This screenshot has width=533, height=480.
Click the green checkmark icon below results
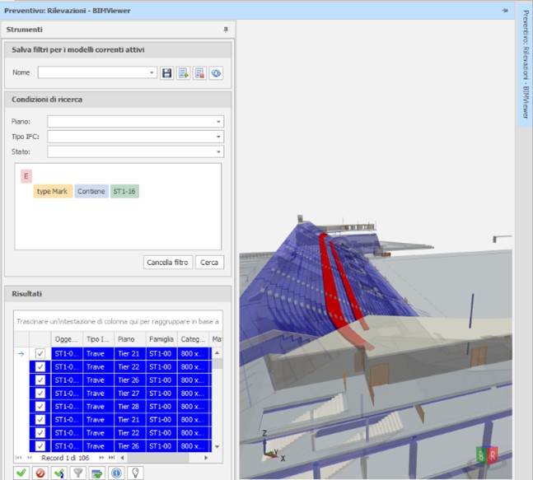click(21, 473)
